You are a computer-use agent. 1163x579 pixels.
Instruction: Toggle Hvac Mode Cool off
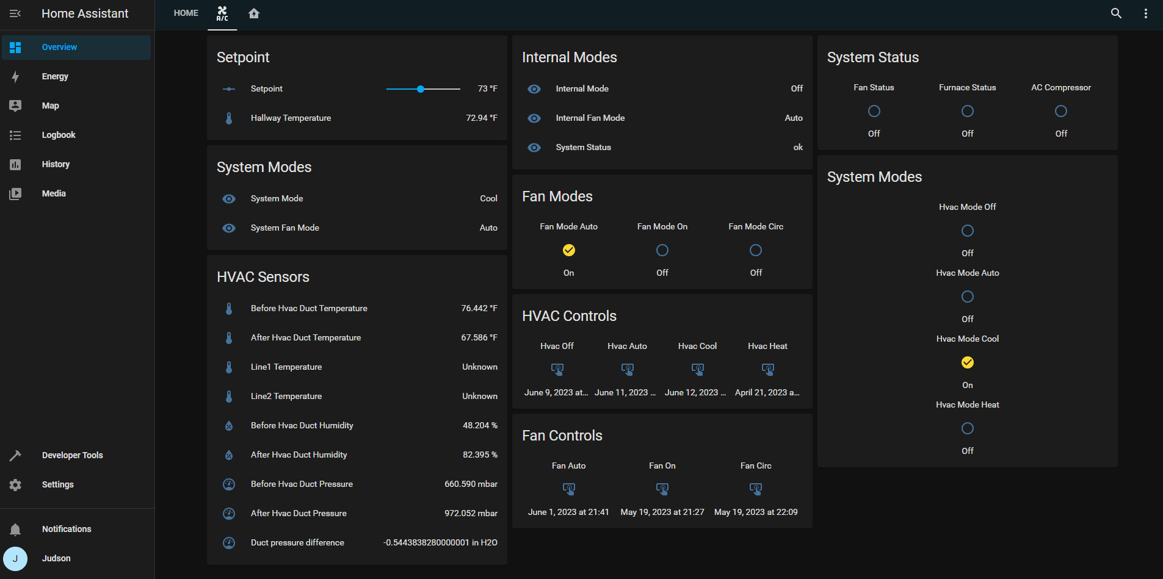[967, 362]
